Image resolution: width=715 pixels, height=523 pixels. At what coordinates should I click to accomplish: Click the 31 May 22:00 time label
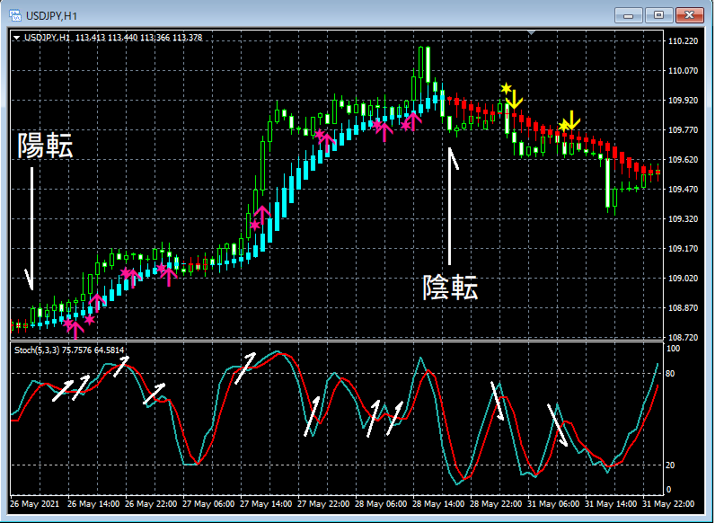668,504
